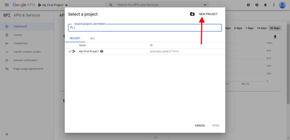Open the gift (free trial) icon
This screenshot has width=290, height=140.
(x=248, y=5)
